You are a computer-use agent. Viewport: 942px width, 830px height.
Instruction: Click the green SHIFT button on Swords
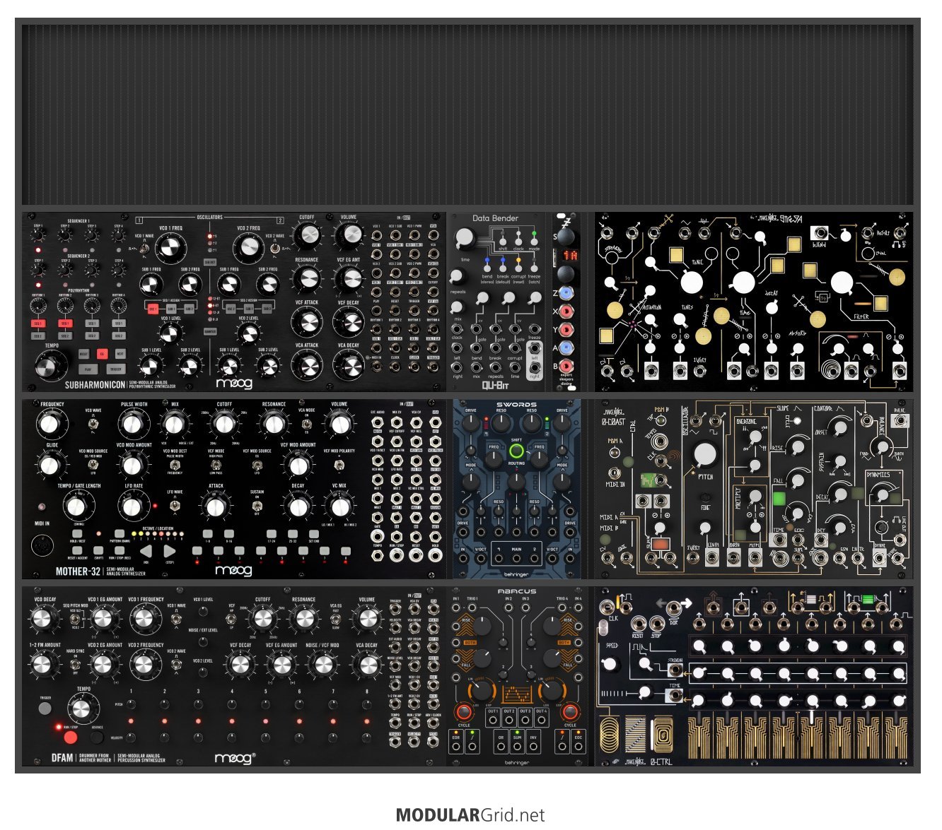click(516, 451)
